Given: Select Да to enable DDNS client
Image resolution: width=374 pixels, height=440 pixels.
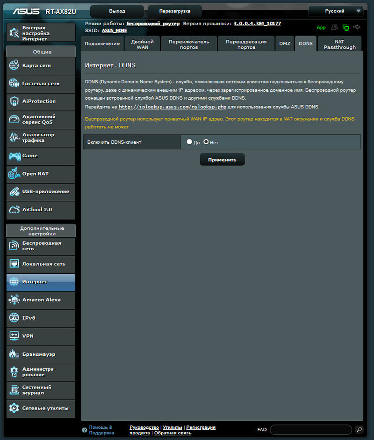Looking at the screenshot, I should 189,142.
